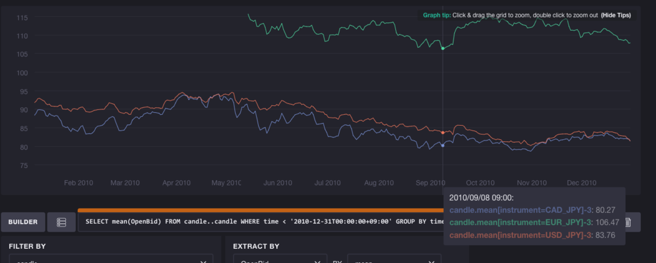Click the BUILDER button

coord(23,222)
